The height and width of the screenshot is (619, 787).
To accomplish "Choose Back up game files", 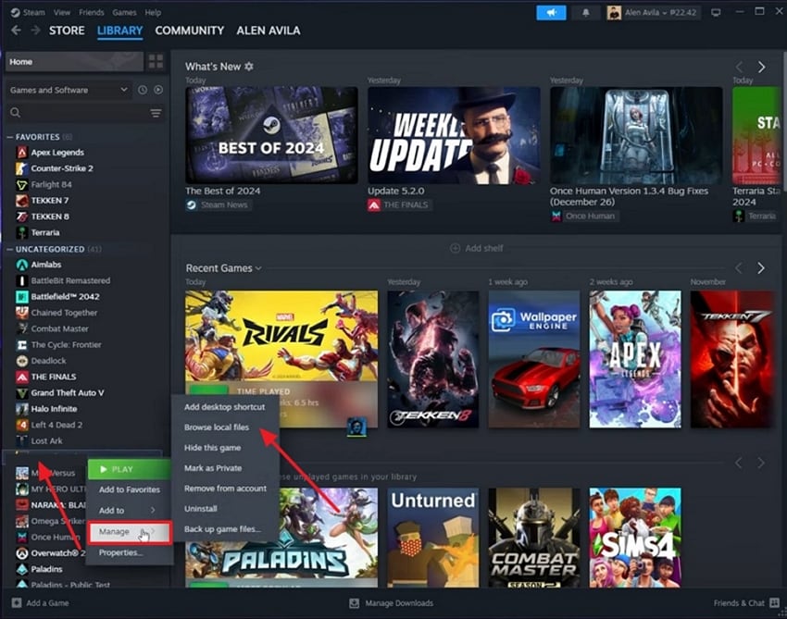I will coord(222,529).
